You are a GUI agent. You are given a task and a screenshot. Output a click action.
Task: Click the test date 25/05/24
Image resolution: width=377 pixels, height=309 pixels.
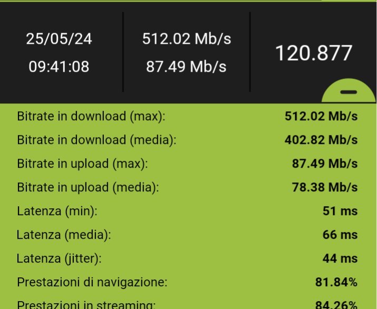tap(59, 40)
